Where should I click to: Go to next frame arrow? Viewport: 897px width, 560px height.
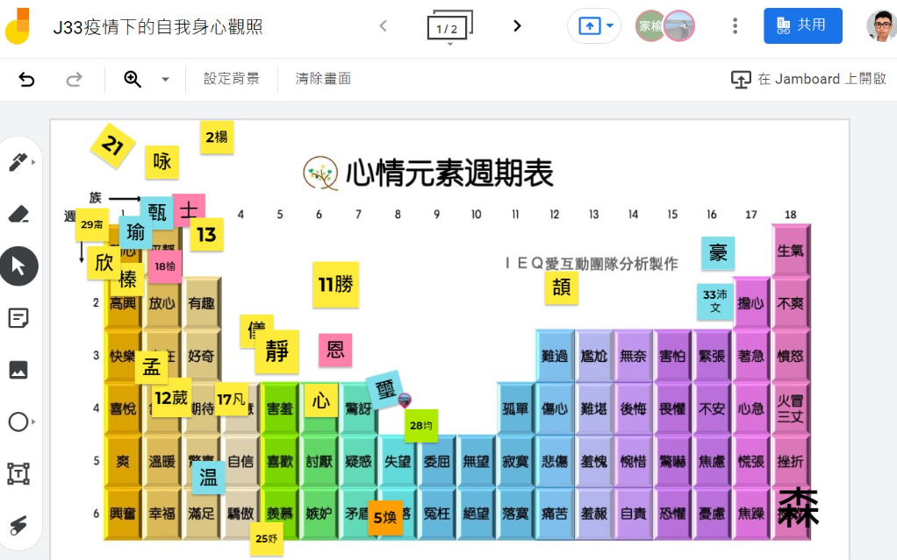click(x=517, y=26)
